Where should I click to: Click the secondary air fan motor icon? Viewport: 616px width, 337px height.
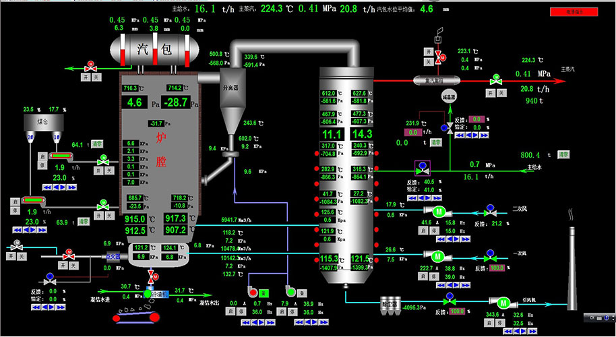pyautogui.click(x=438, y=210)
